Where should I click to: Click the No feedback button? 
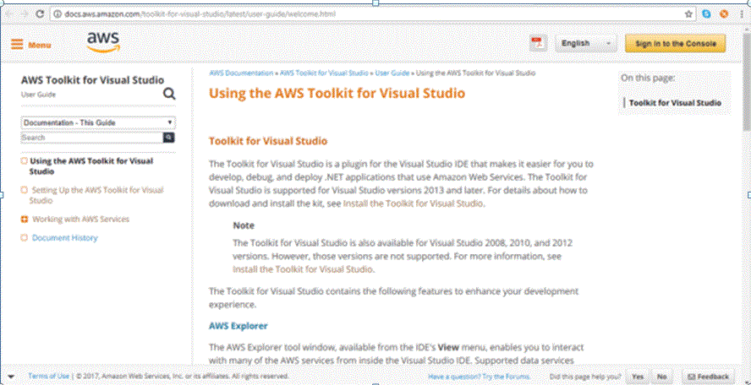tap(662, 377)
